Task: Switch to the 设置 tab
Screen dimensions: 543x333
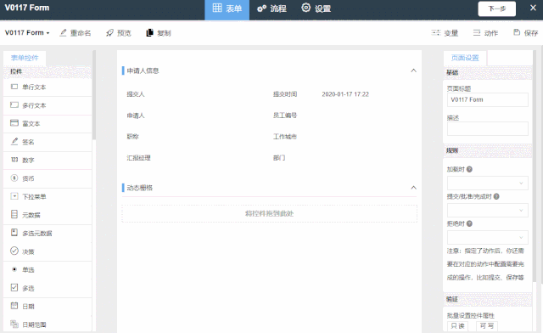Action: (x=316, y=8)
